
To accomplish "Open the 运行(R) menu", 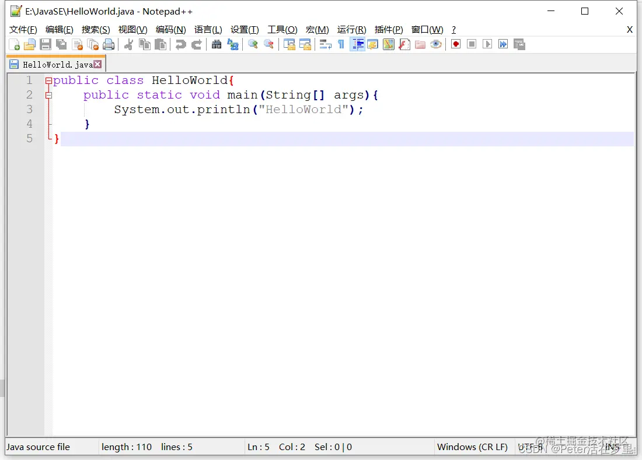I will pyautogui.click(x=352, y=29).
